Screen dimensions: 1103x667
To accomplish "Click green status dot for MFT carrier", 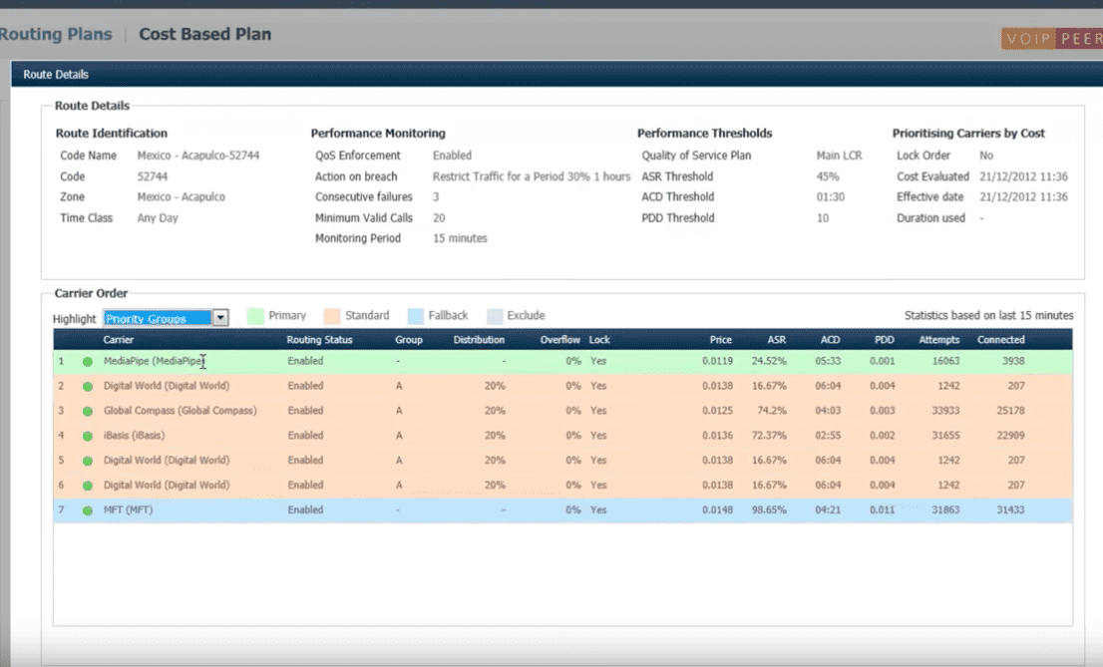I will point(88,510).
